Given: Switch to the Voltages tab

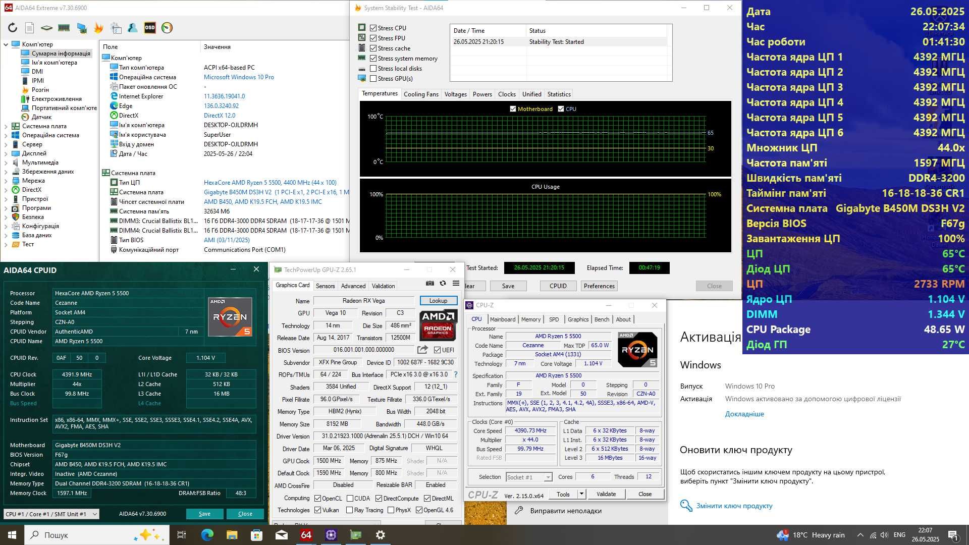Looking at the screenshot, I should (x=455, y=94).
